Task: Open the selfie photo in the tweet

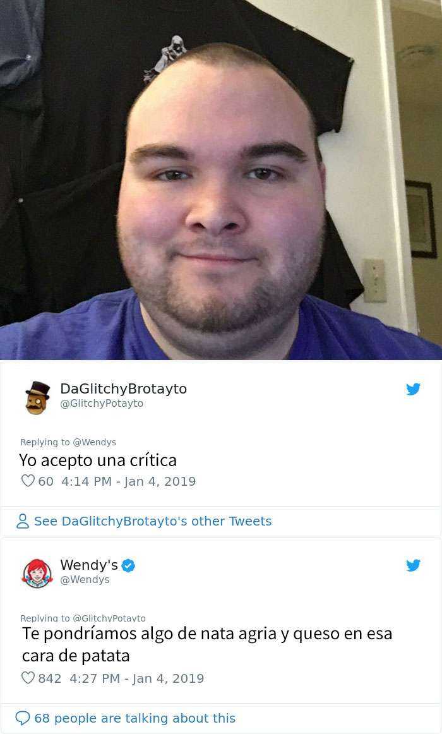Action: click(221, 180)
